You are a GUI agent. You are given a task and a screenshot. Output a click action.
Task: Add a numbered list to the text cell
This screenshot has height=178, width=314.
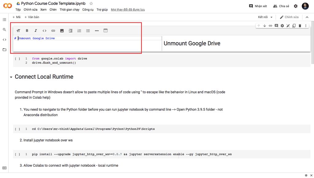[x=79, y=31]
